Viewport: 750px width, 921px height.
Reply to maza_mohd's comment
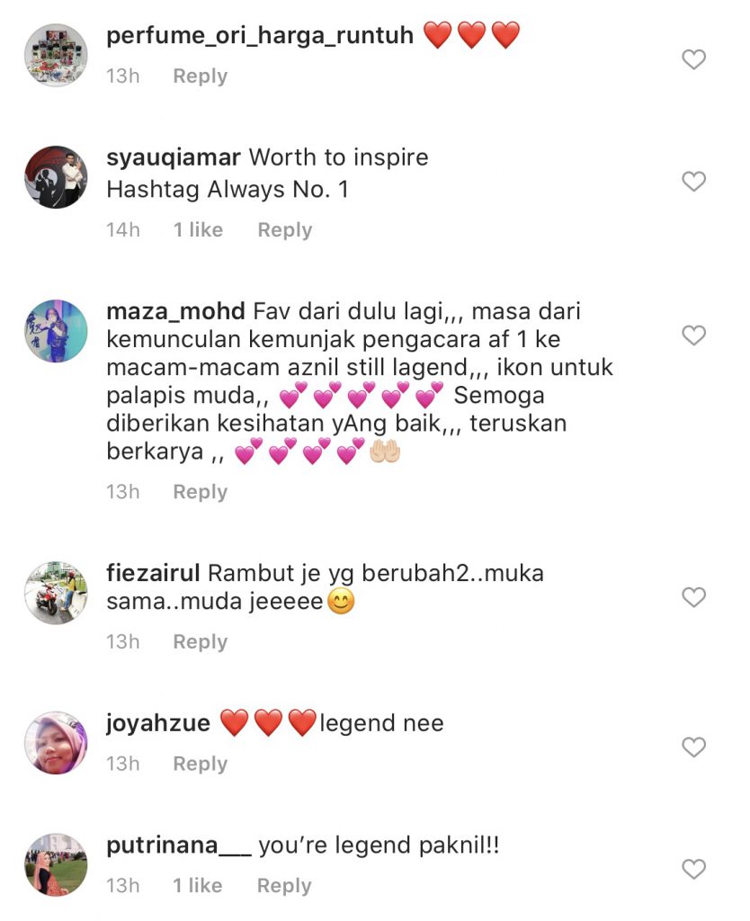point(201,492)
